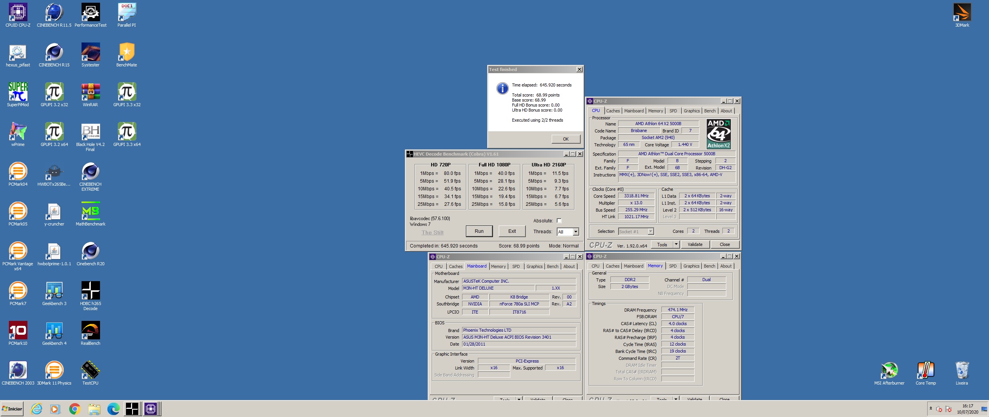Open Black Hole V4.2 Final icon
Screen dimensions: 989x417
(x=90, y=137)
